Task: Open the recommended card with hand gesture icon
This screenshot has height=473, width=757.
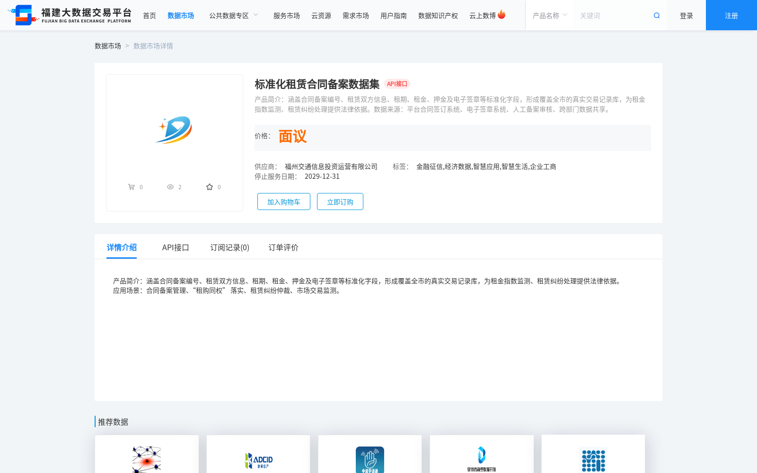Action: [370, 454]
